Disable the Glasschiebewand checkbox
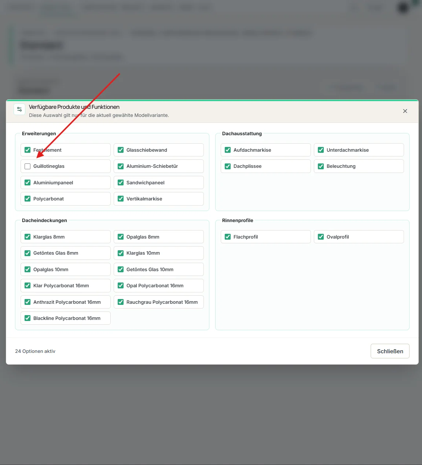422x465 pixels. pyautogui.click(x=121, y=150)
